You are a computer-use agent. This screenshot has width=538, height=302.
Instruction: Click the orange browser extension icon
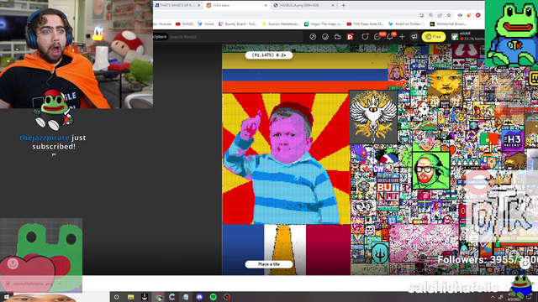click(469, 15)
